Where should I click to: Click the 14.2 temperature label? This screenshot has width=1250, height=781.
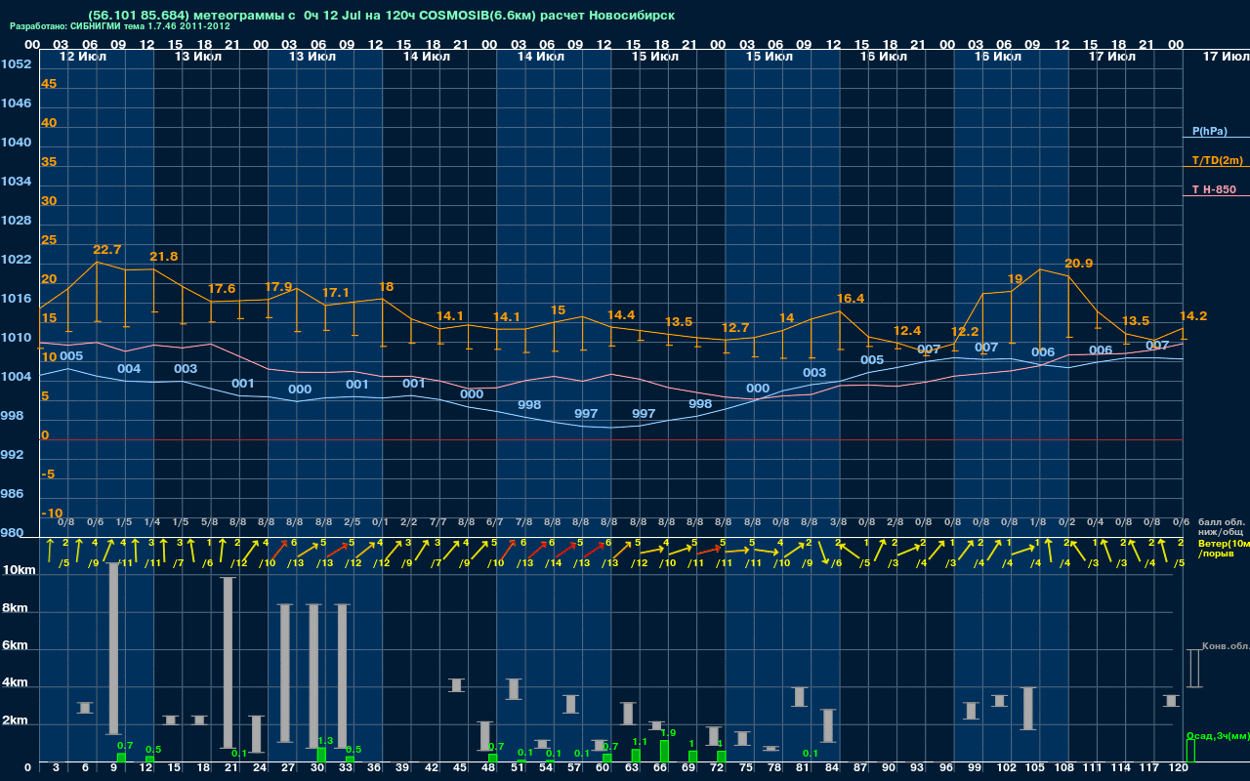(1193, 316)
